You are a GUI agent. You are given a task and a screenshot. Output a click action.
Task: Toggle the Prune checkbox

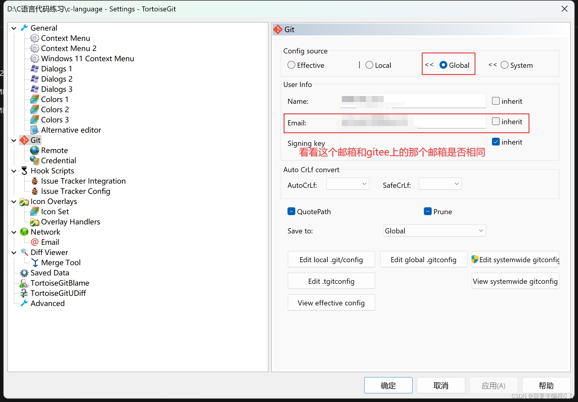point(428,211)
